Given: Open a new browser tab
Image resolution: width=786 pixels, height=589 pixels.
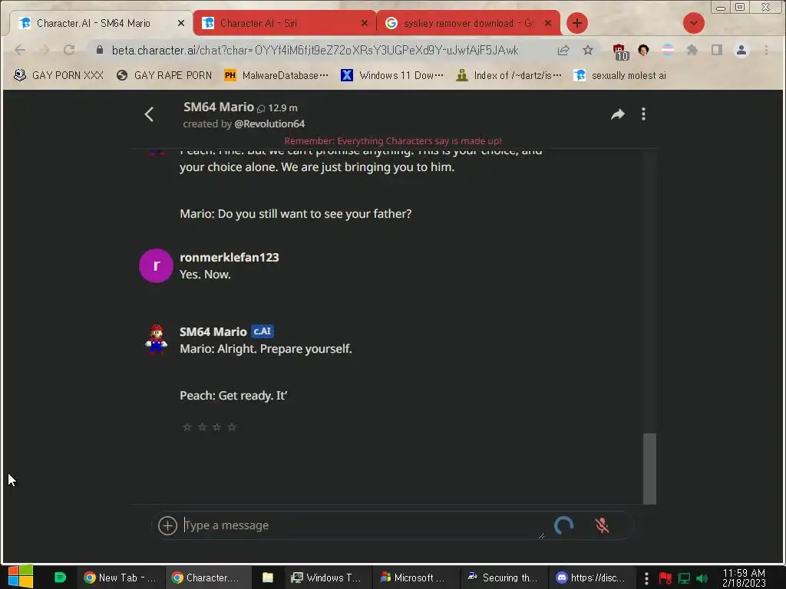Looking at the screenshot, I should click(x=577, y=23).
